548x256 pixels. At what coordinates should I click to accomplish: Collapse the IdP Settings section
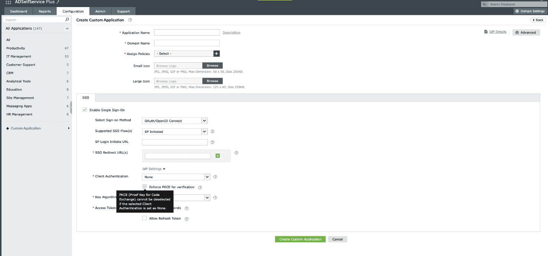(153, 169)
